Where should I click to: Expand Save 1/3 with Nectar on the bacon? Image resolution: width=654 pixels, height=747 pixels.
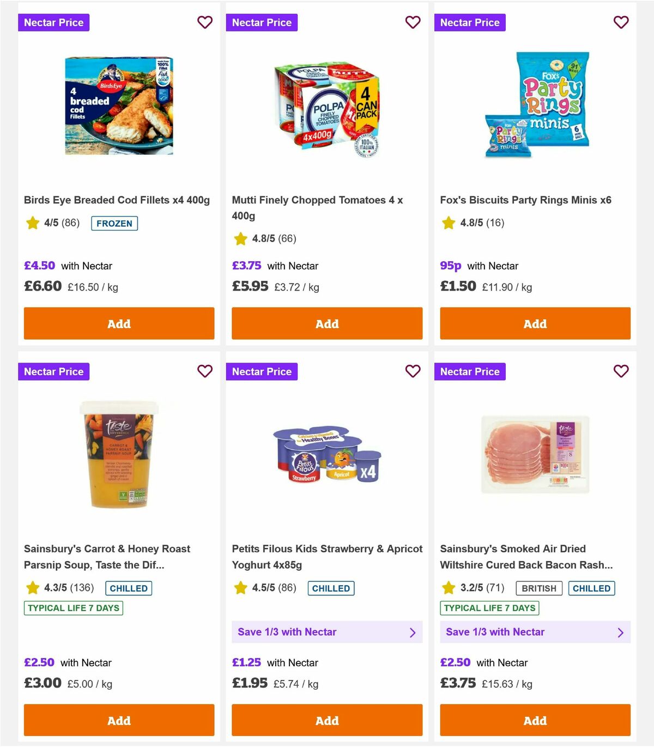click(x=535, y=632)
